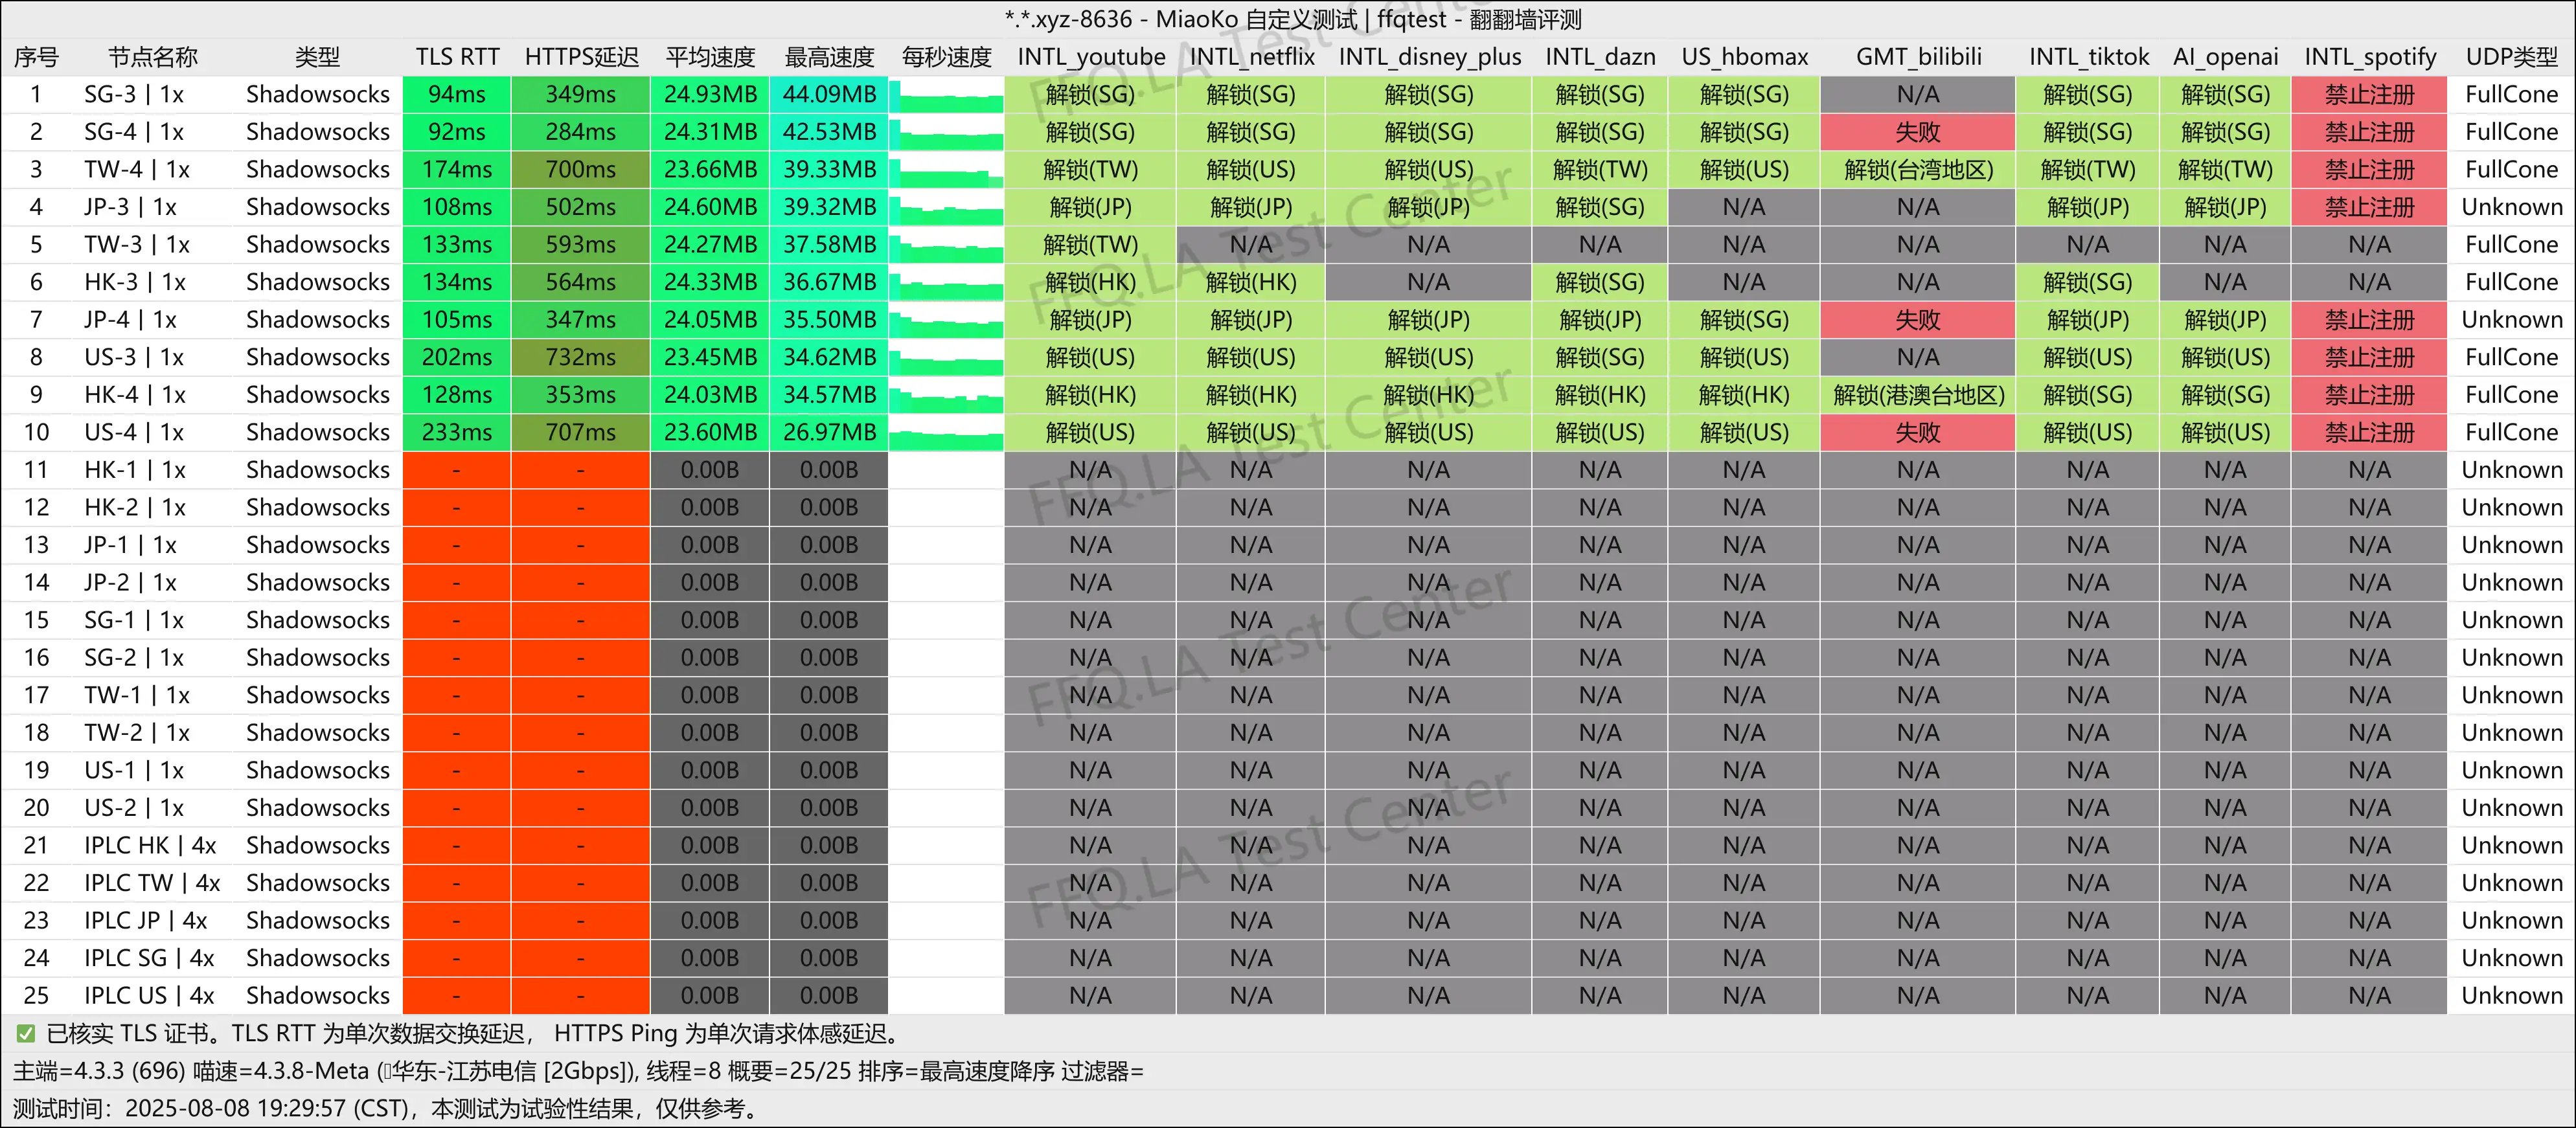
Task: Click the 测试时间 2025-08-08 footer line
Action: 388,1108
